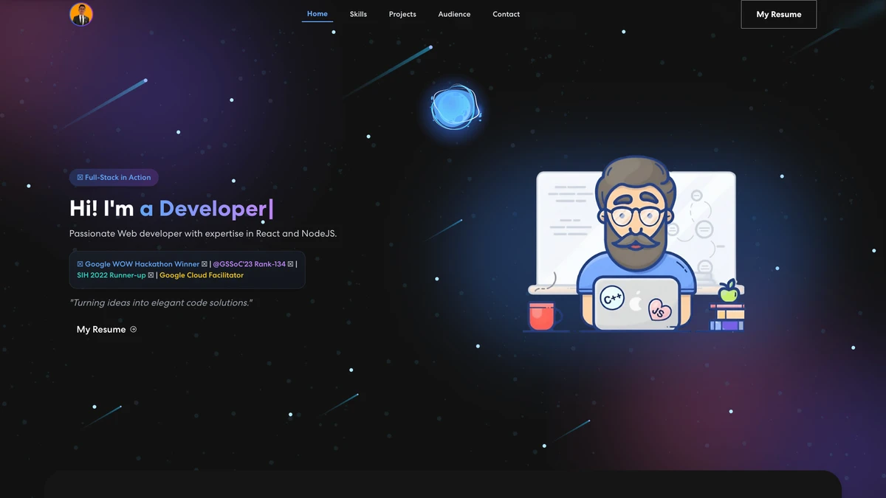
Task: Click the C++ sticker on the laptop
Action: (x=612, y=299)
